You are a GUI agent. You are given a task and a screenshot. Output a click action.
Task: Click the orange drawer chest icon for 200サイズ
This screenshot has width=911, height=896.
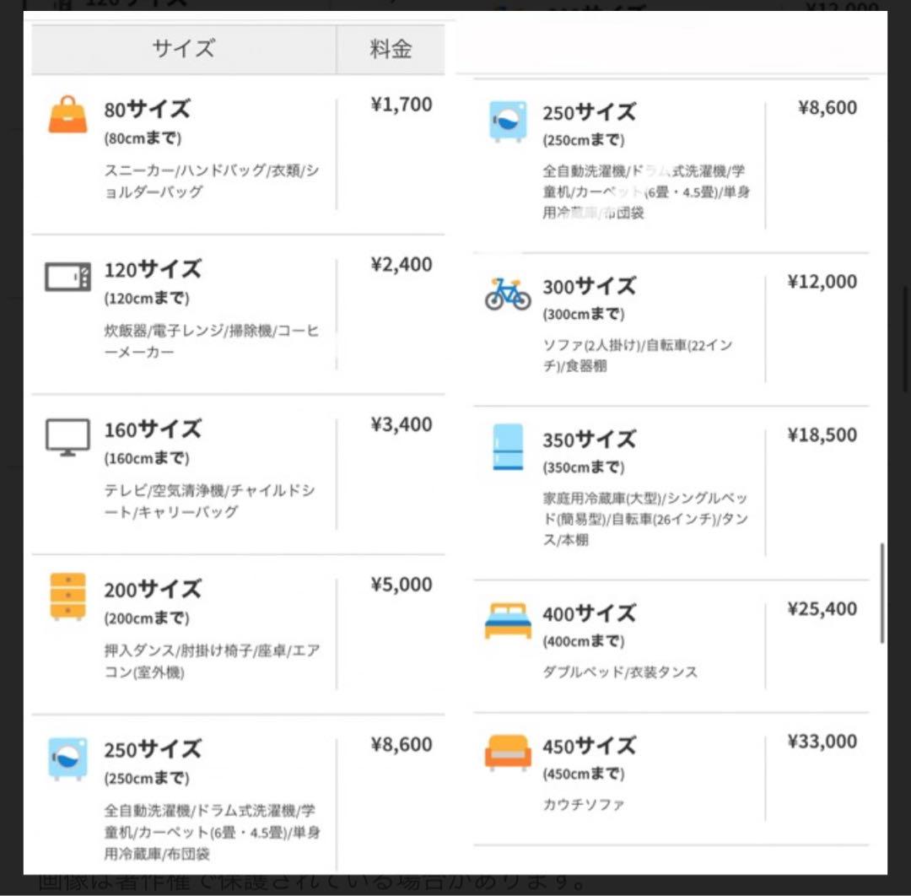(67, 596)
